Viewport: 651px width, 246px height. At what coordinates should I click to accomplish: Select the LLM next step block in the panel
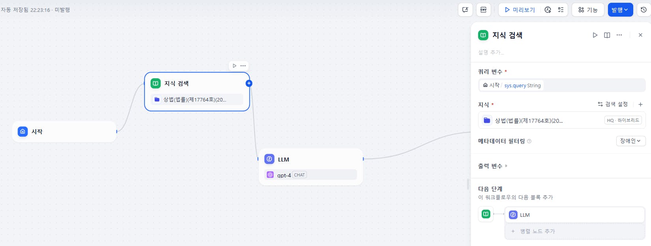point(575,215)
